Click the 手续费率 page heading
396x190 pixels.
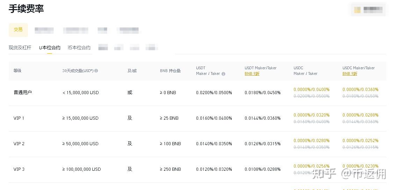point(26,9)
